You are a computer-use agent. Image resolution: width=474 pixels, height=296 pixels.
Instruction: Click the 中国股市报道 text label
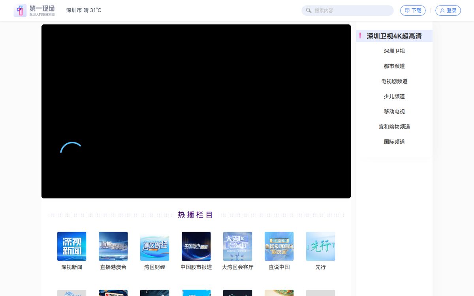196,267
